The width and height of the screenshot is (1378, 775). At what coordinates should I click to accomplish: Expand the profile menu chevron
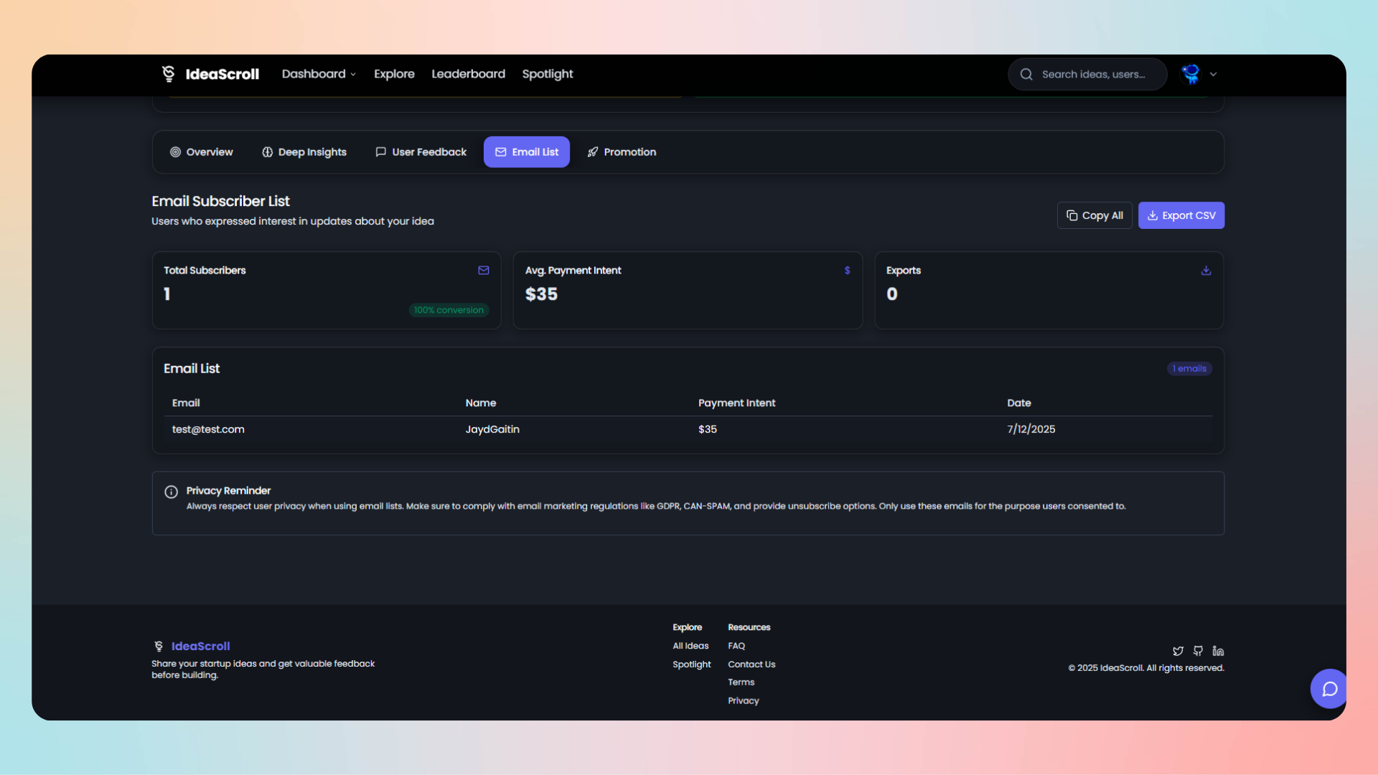(1214, 74)
